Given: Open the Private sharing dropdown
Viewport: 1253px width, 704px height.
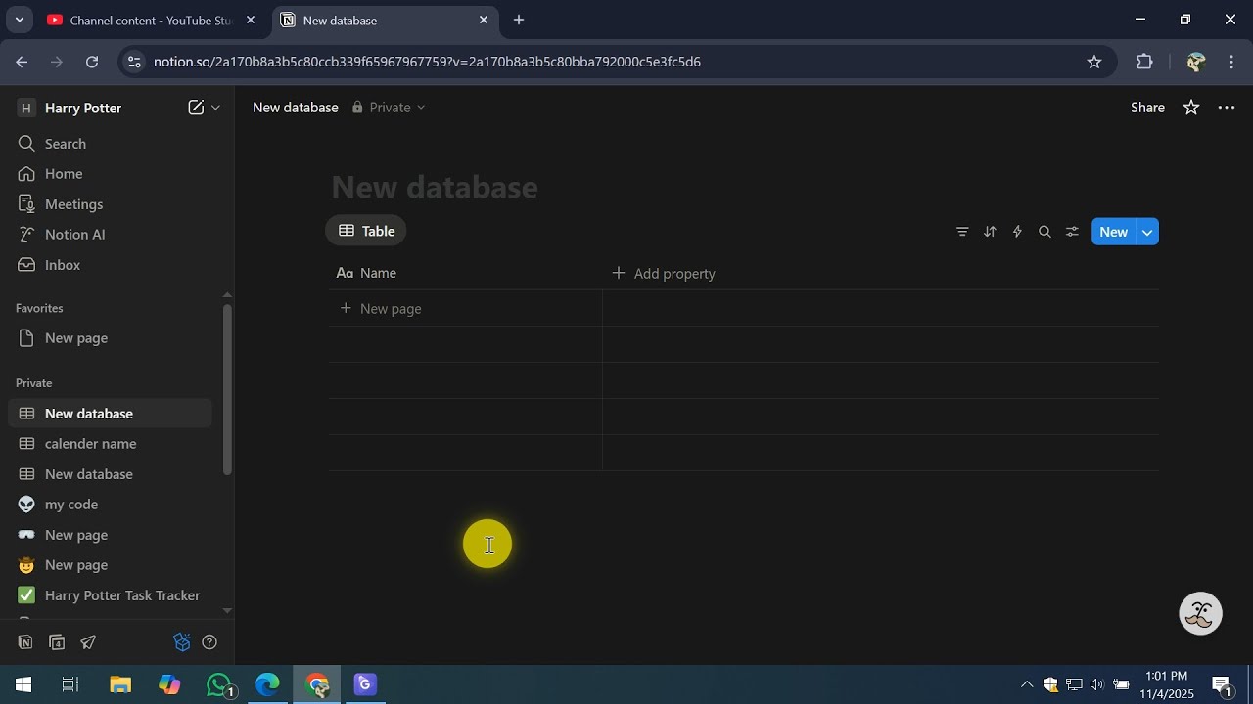Looking at the screenshot, I should click(x=389, y=108).
